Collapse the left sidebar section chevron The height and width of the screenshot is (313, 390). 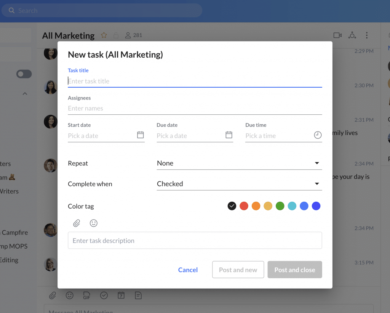(x=25, y=94)
